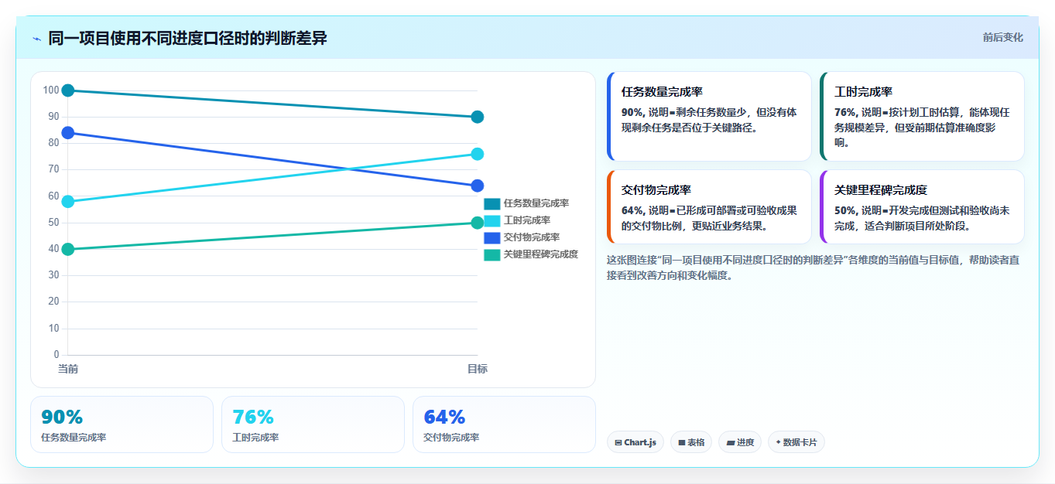Click the 76% stat card value
This screenshot has width=1055, height=484.
point(253,418)
